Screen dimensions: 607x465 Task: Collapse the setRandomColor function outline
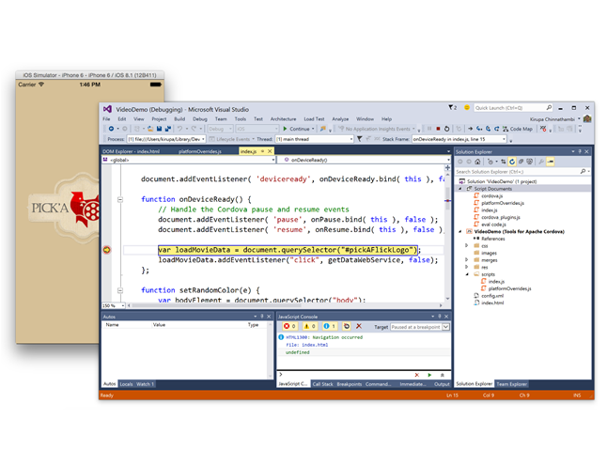coord(120,290)
